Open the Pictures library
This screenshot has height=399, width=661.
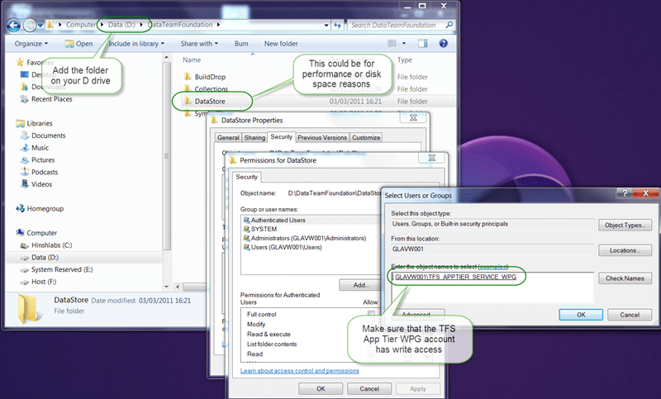(x=43, y=160)
